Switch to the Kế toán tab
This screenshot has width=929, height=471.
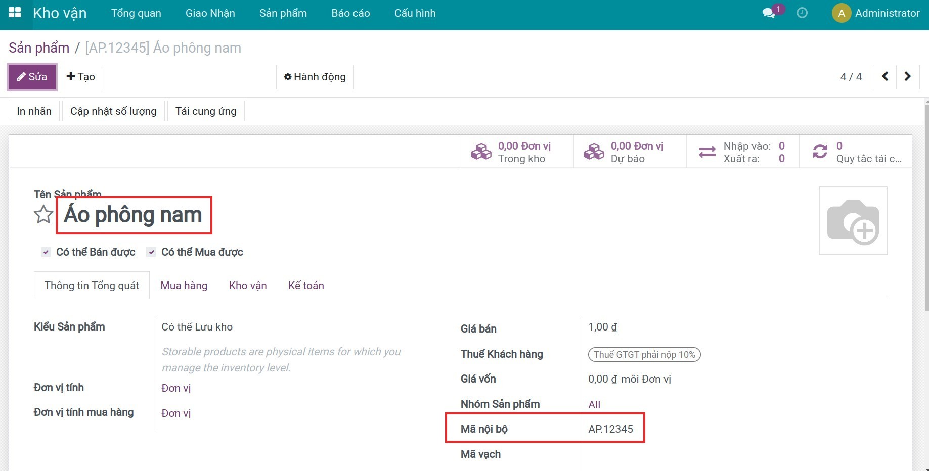[x=306, y=286]
